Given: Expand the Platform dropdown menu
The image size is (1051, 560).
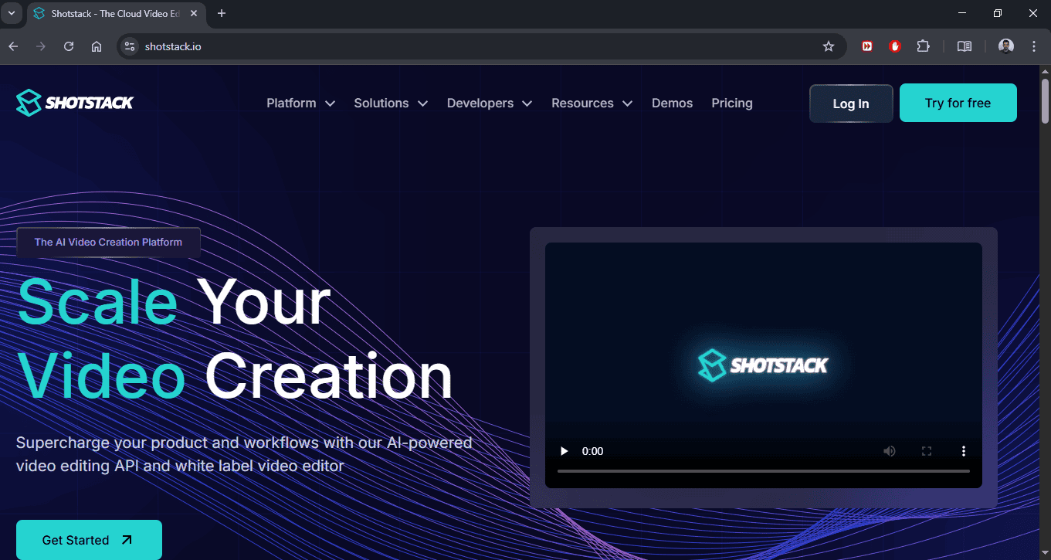Looking at the screenshot, I should tap(300, 103).
